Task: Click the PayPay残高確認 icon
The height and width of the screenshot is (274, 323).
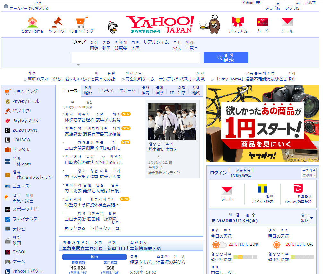Action: coord(298,188)
